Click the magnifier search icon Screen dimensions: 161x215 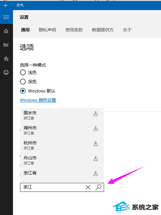98,187
